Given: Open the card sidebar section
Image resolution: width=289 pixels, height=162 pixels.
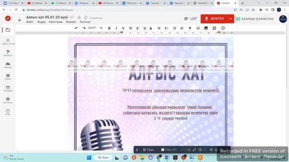Looking at the screenshot, I should click(x=8, y=89).
